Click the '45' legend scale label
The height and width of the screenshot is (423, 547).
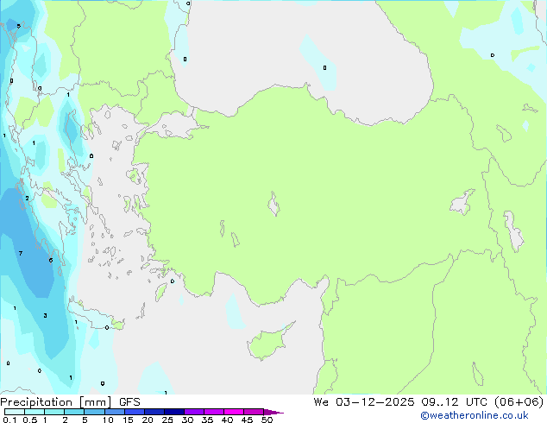point(247,420)
